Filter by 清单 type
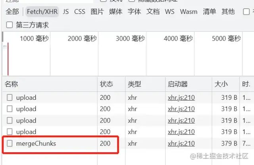 click(x=209, y=12)
